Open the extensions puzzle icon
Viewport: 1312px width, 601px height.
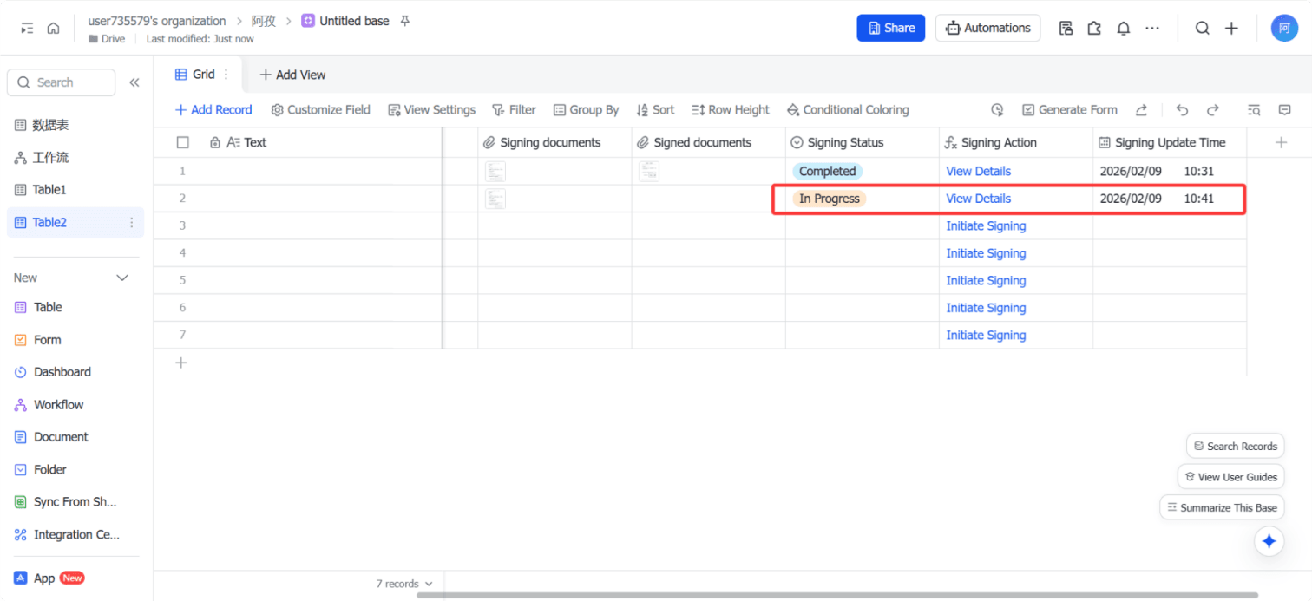[x=1094, y=28]
